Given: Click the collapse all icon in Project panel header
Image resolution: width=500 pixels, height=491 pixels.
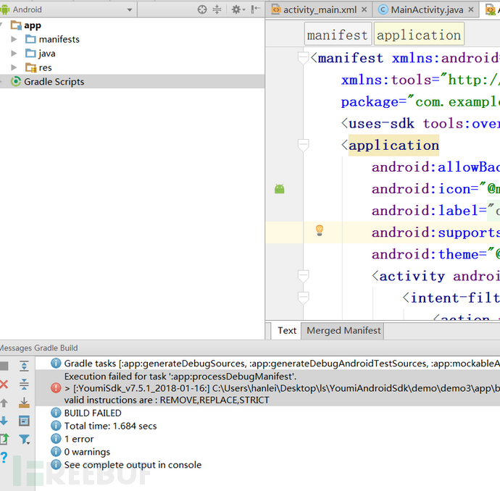Looking at the screenshot, I should (x=217, y=9).
